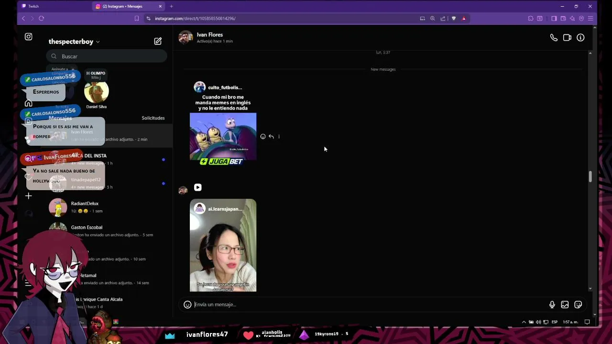This screenshot has width=612, height=344.
Task: Open the clock showing 1:57 a. m.
Action: click(x=570, y=322)
